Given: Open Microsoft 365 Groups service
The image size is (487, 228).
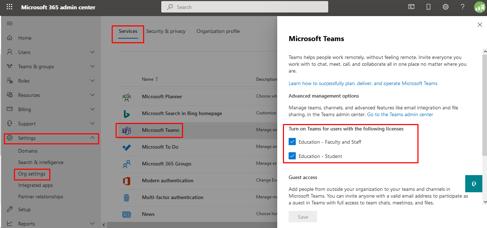Looking at the screenshot, I should (198, 164).
